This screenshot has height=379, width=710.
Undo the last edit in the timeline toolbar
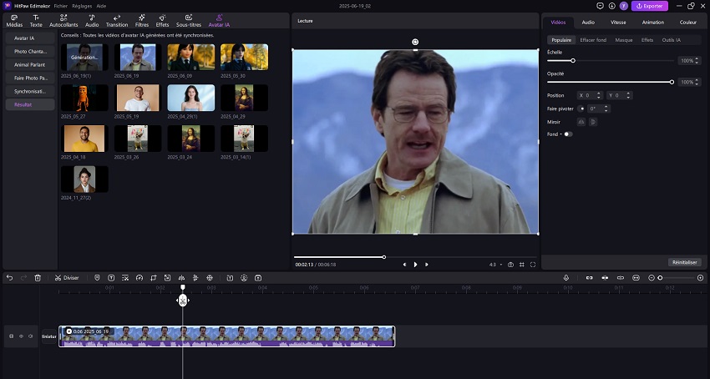pyautogui.click(x=10, y=277)
